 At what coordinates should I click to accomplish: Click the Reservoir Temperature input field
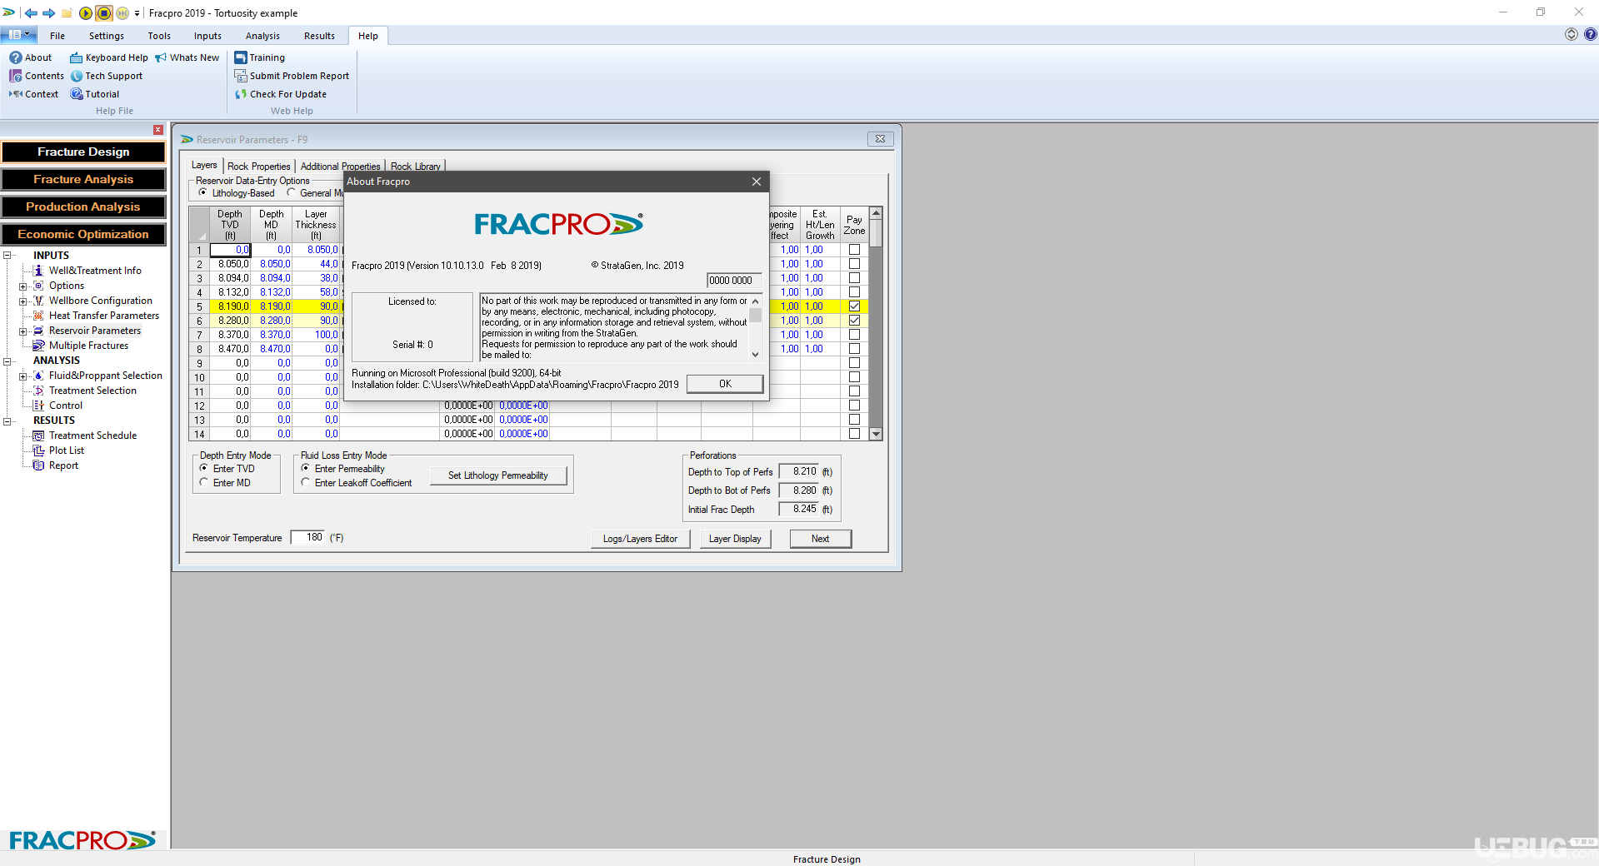[307, 537]
